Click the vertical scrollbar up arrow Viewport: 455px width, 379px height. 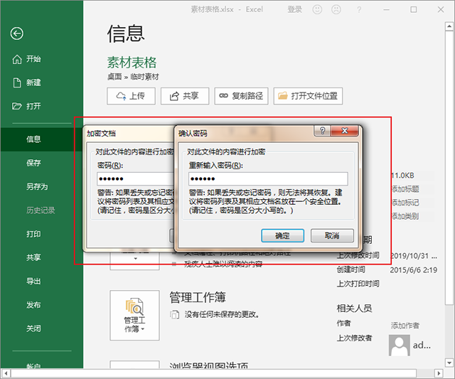[449, 26]
